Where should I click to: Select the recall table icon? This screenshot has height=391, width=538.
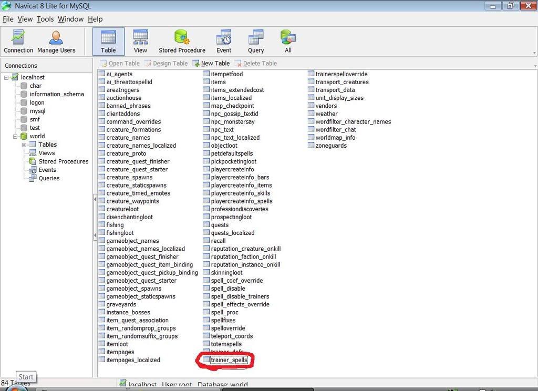point(206,240)
